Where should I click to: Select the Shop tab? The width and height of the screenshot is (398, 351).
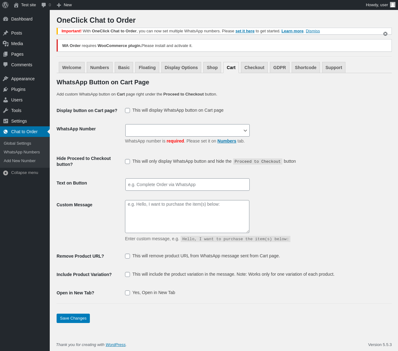[212, 68]
